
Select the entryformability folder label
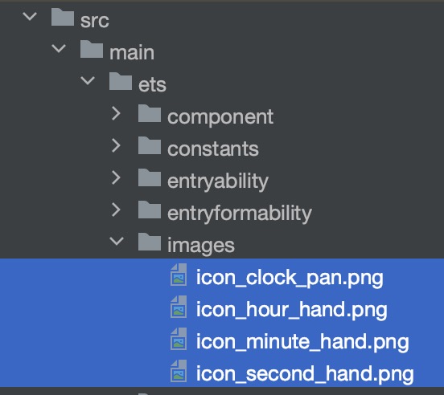(240, 214)
